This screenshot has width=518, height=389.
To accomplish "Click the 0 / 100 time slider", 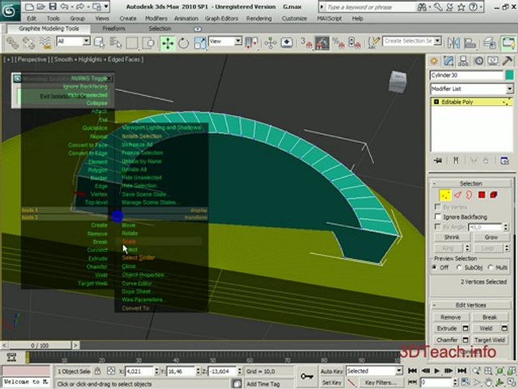I will [39, 346].
